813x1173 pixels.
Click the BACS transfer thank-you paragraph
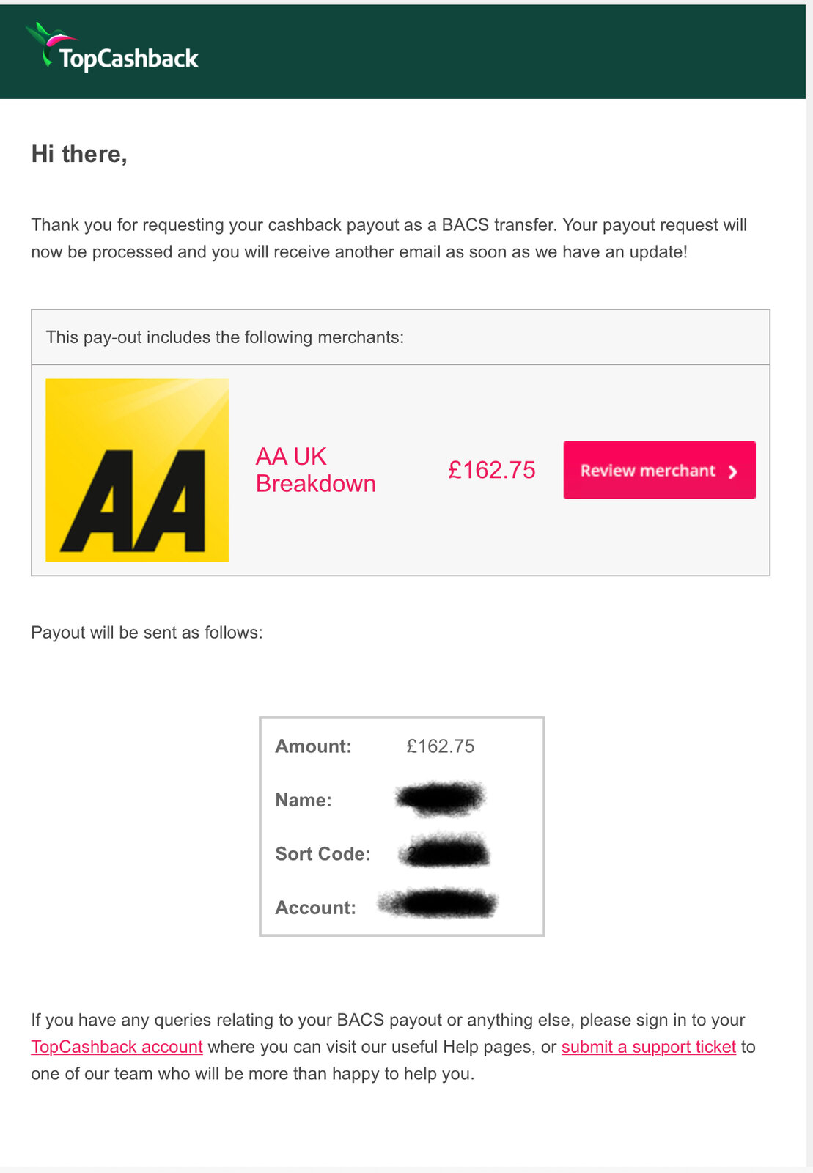coord(389,238)
